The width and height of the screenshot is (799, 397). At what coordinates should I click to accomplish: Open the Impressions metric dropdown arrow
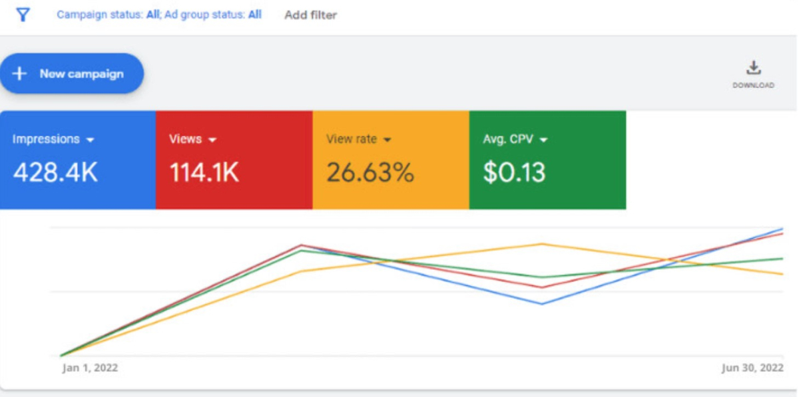(91, 140)
